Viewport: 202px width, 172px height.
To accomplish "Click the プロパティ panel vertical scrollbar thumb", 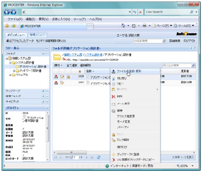I will pyautogui.click(x=48, y=128).
